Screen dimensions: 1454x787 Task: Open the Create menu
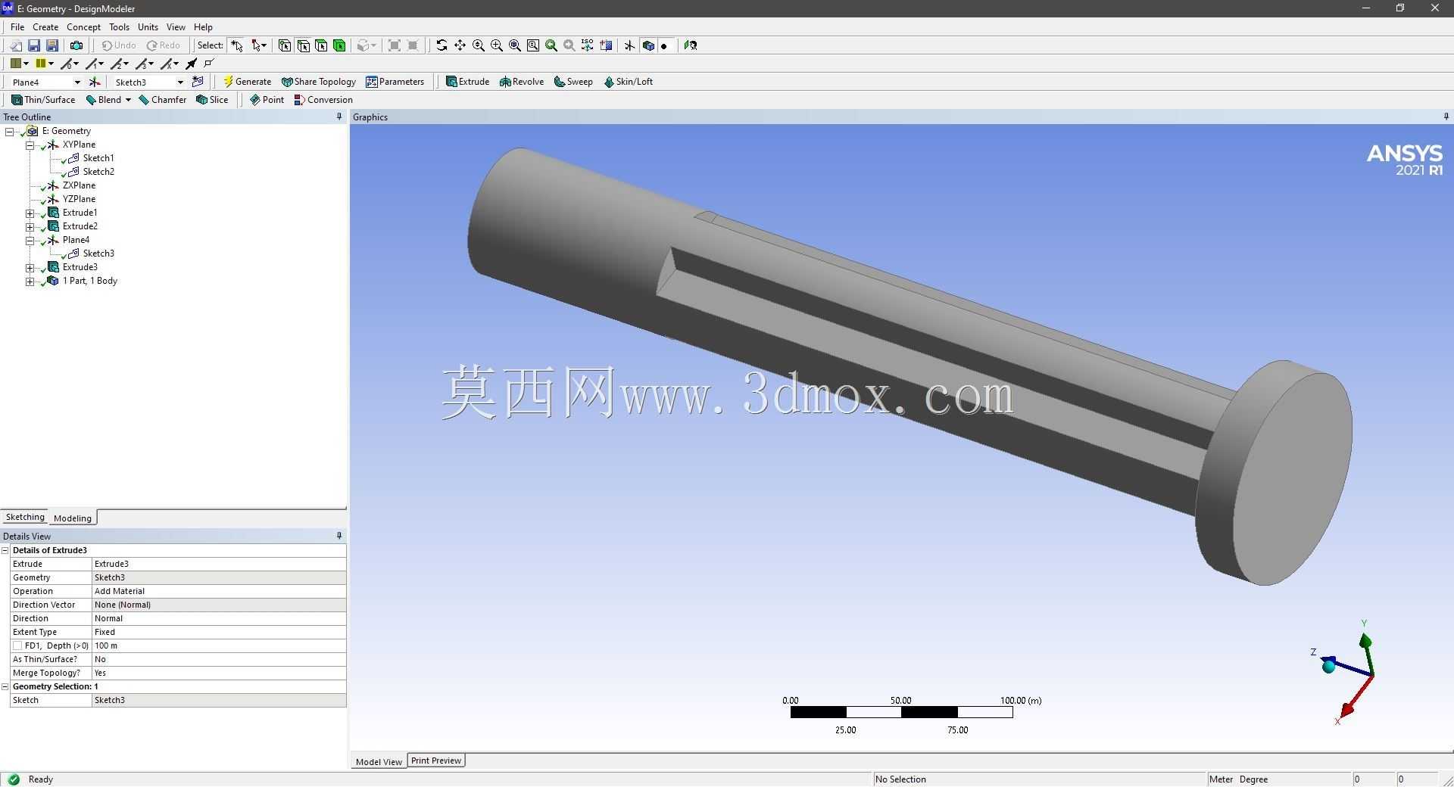click(x=45, y=26)
